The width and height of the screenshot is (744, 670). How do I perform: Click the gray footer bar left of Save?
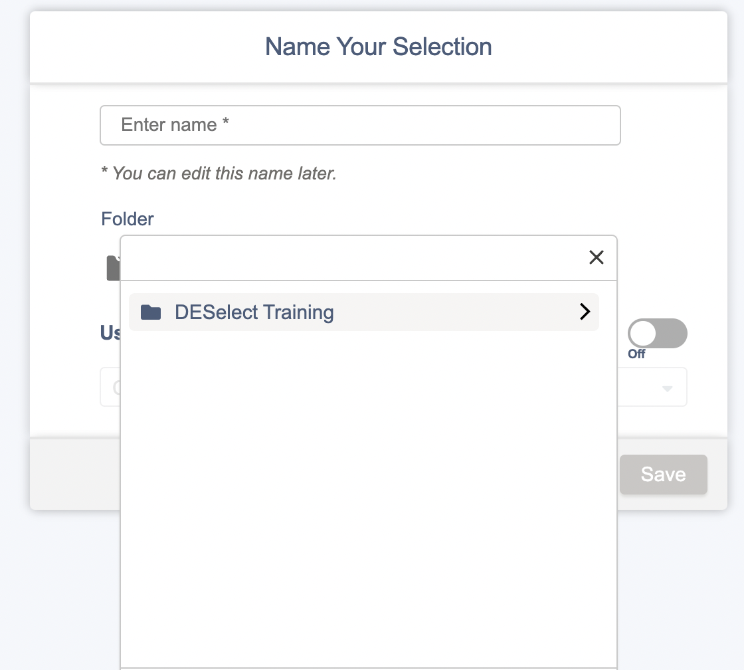75,474
